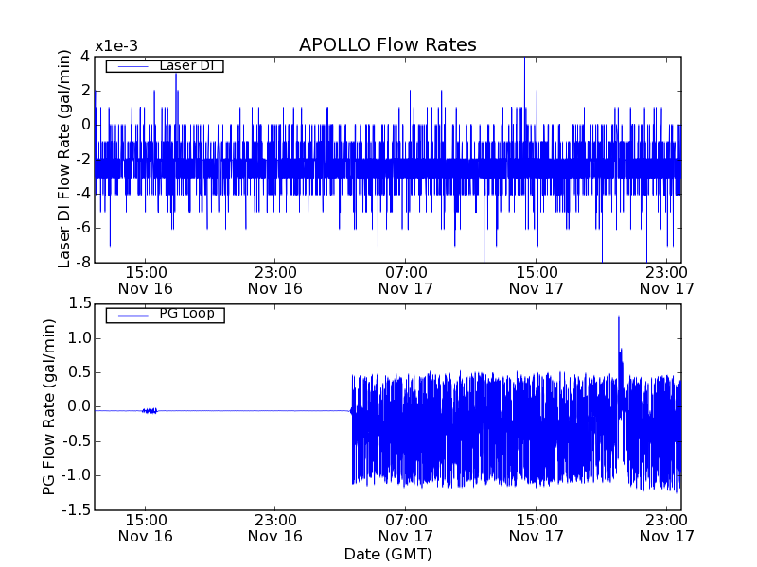Click the top chart '23:00 Nov 17' tick label

coord(667,281)
